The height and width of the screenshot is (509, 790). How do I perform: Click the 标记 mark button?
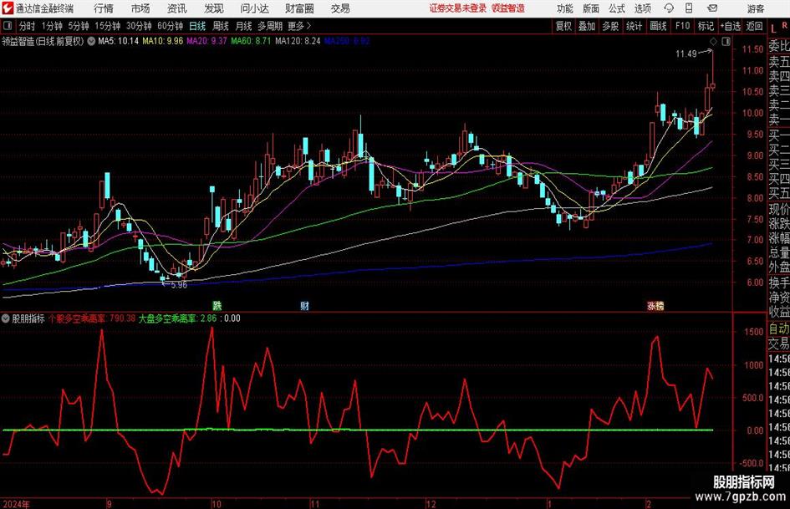706,26
